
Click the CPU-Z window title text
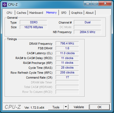pyautogui.click(x=13, y=5)
